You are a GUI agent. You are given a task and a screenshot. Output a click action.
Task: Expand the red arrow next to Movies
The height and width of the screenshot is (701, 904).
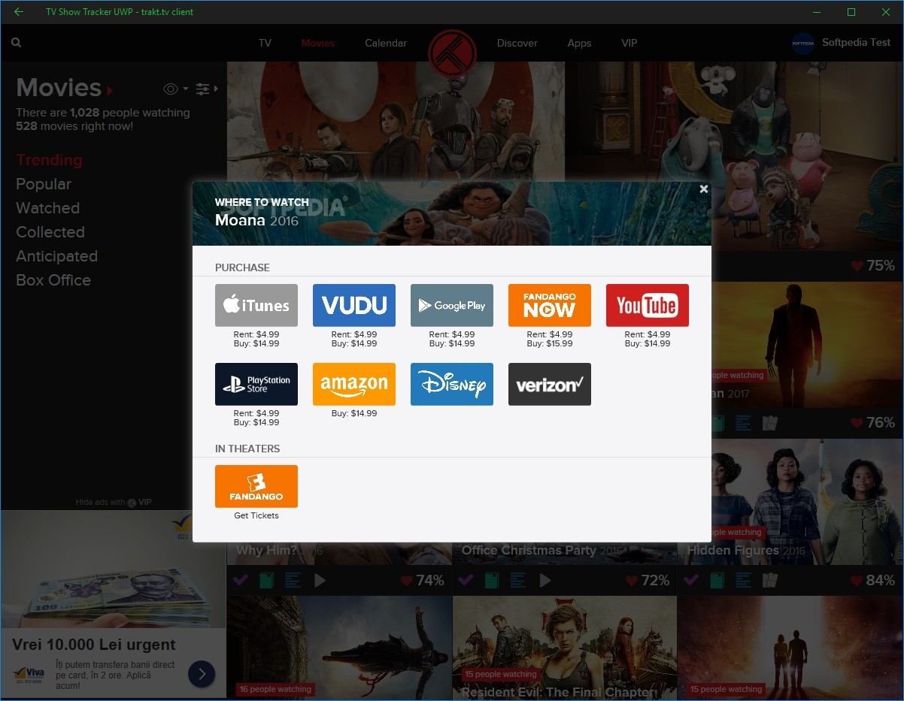tap(110, 90)
